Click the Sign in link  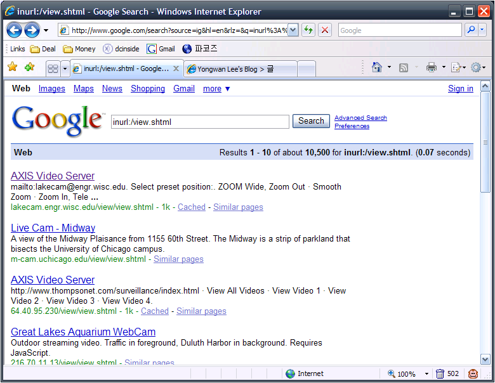[x=461, y=89]
